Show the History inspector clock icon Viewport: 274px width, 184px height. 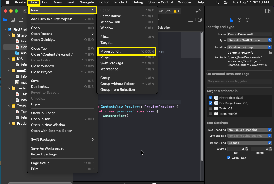click(239, 20)
